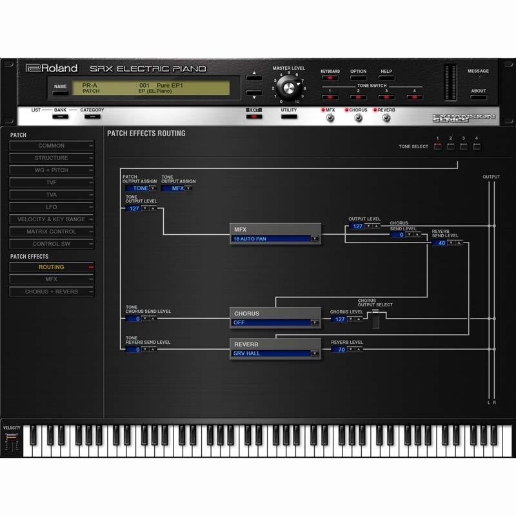This screenshot has width=516, height=516.
Task: Open the Common patch page
Action: 52,146
